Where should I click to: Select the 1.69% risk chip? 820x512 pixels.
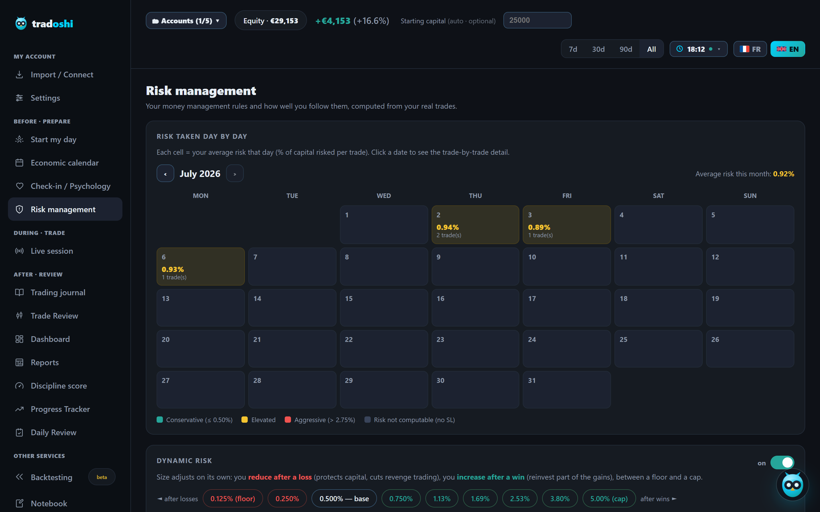(480, 498)
